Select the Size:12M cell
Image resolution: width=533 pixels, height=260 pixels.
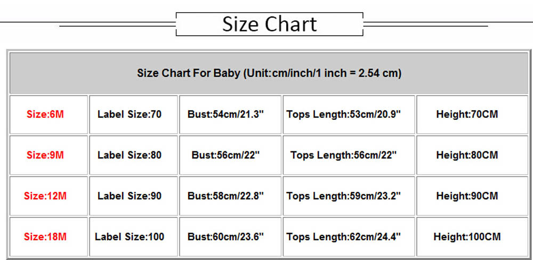pyautogui.click(x=45, y=196)
